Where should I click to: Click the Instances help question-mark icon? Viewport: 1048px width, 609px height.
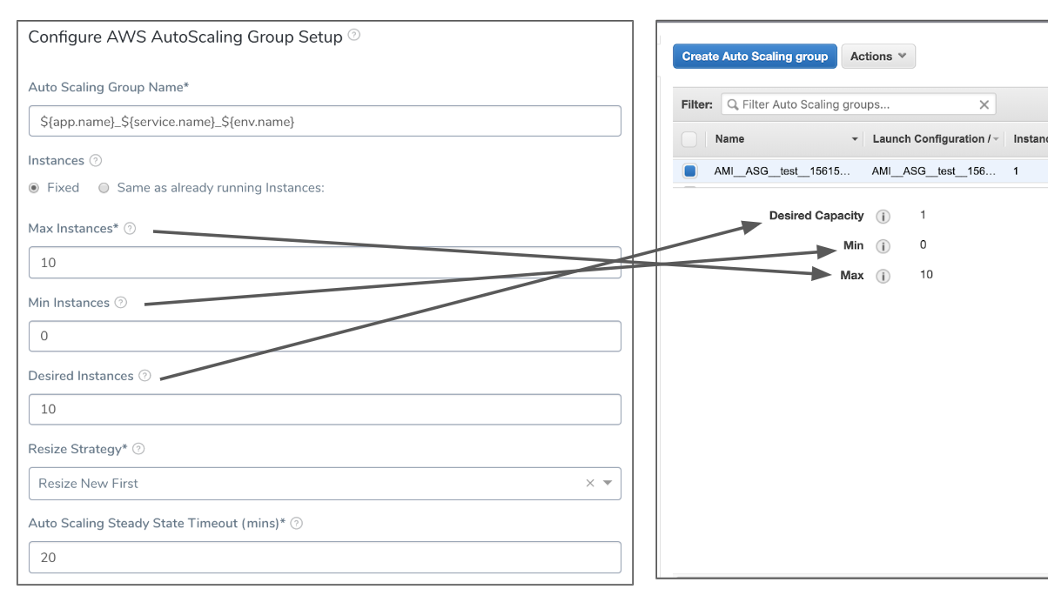point(96,161)
